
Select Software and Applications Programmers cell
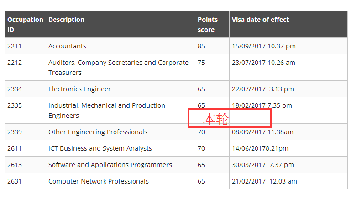pos(110,165)
